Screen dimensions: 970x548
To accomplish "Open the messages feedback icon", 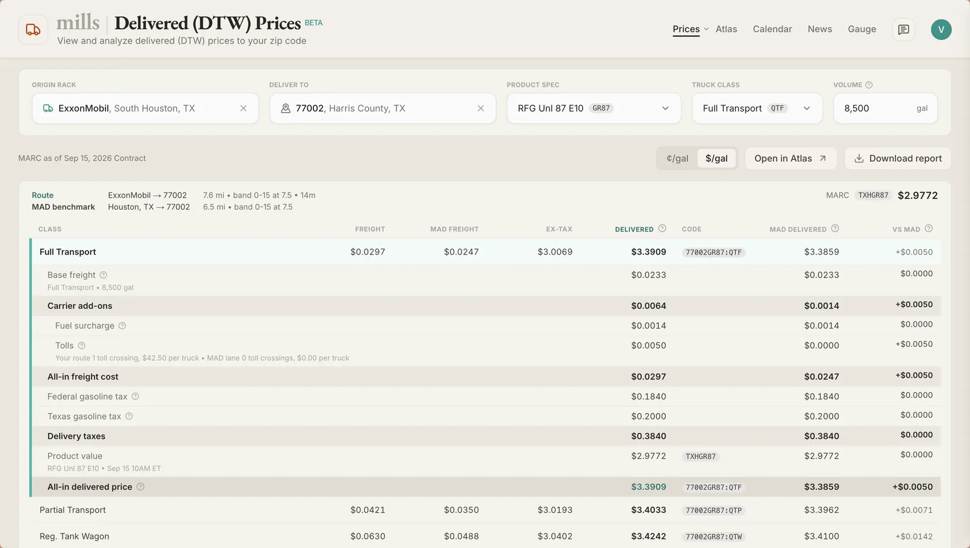I will pyautogui.click(x=903, y=29).
